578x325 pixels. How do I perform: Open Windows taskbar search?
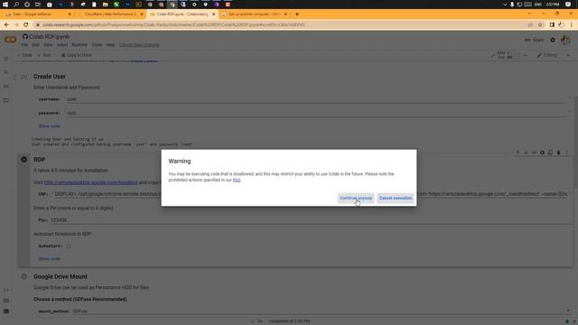16,5
